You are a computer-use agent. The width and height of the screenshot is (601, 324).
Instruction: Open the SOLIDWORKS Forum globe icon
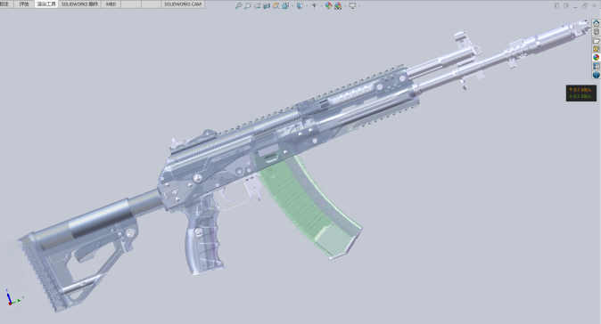pyautogui.click(x=596, y=75)
